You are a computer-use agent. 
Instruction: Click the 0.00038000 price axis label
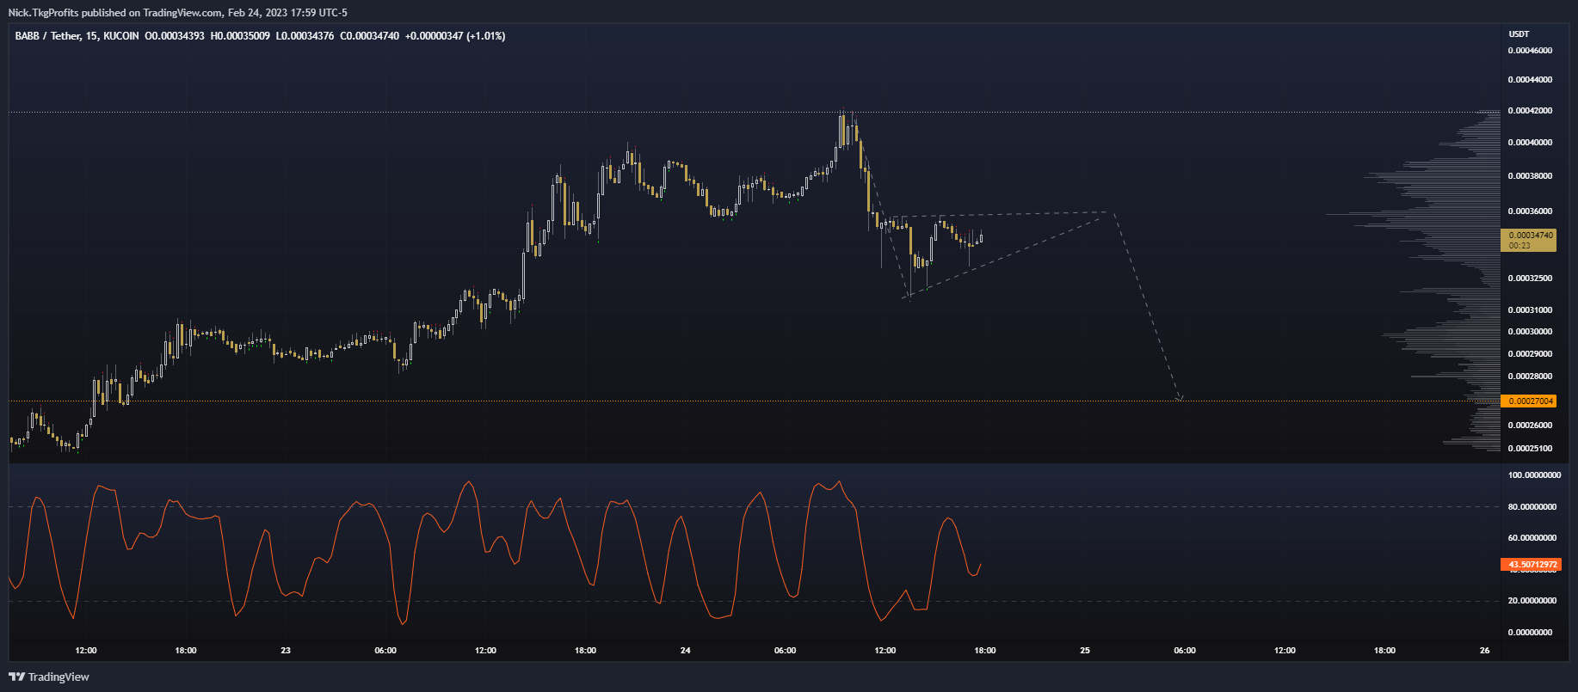point(1531,176)
